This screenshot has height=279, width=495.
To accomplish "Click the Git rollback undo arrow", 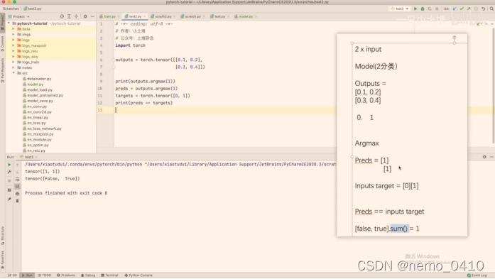I will [484, 9].
